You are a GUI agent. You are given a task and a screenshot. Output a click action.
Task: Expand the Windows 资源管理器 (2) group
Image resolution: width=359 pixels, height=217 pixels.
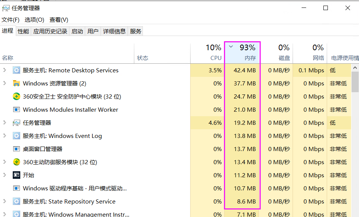(x=5, y=83)
